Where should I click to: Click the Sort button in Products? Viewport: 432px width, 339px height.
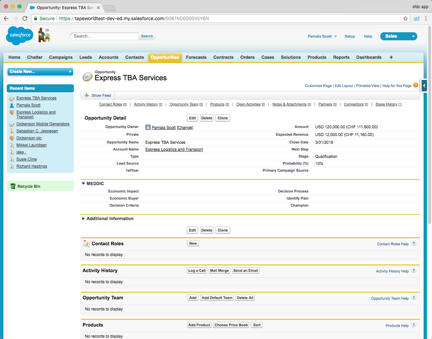(x=257, y=325)
